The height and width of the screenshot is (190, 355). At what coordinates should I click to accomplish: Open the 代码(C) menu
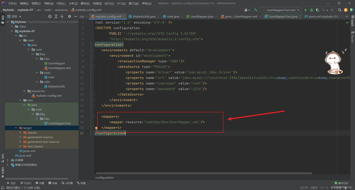(x=61, y=3)
